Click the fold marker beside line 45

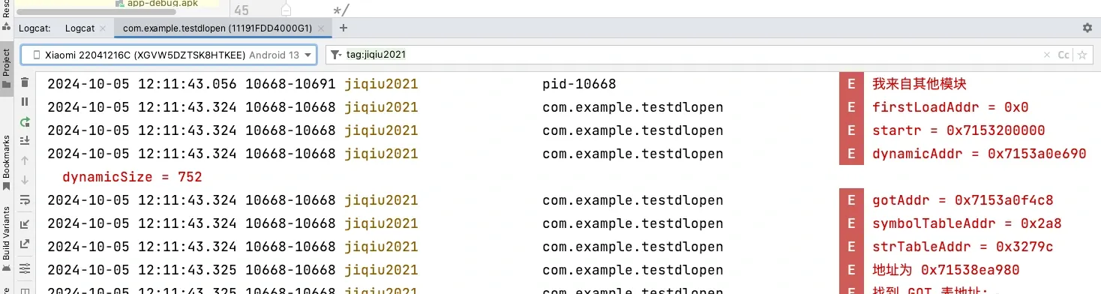tap(286, 10)
